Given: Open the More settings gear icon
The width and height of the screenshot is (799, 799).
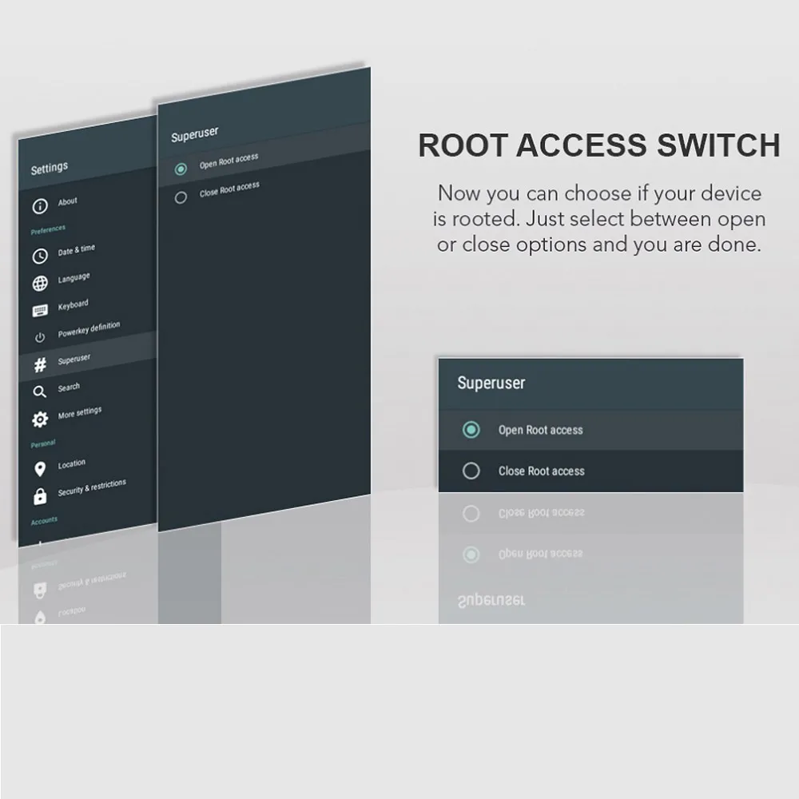Looking at the screenshot, I should click(x=40, y=419).
